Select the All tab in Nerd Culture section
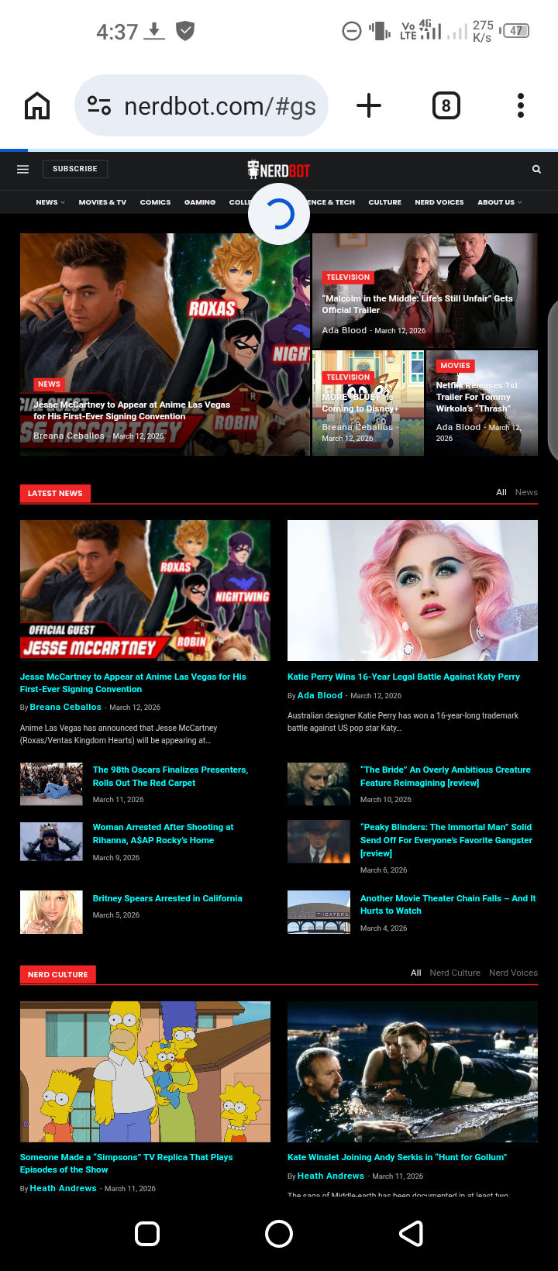 click(416, 973)
